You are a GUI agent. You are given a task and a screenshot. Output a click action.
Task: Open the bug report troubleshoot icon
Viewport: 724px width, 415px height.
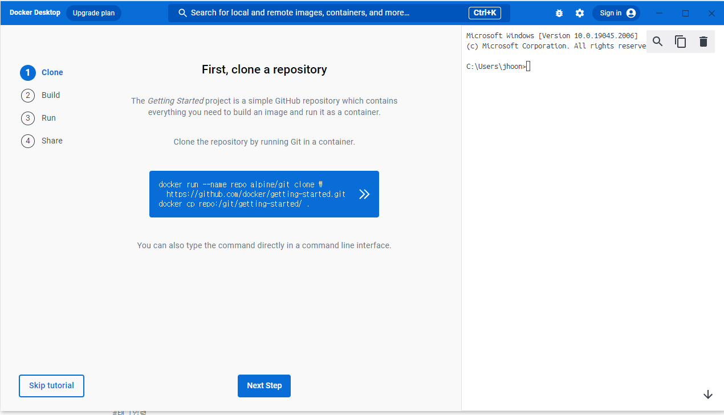559,13
